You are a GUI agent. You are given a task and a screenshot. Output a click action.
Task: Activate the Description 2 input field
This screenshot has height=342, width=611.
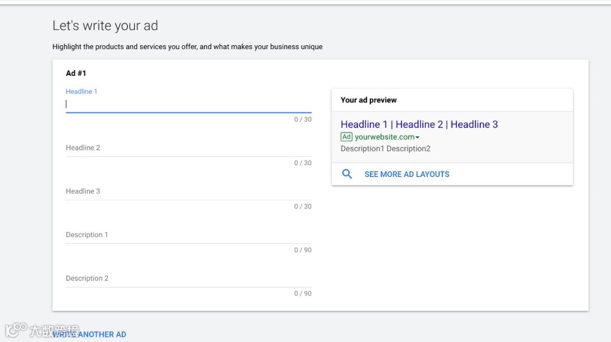point(188,279)
